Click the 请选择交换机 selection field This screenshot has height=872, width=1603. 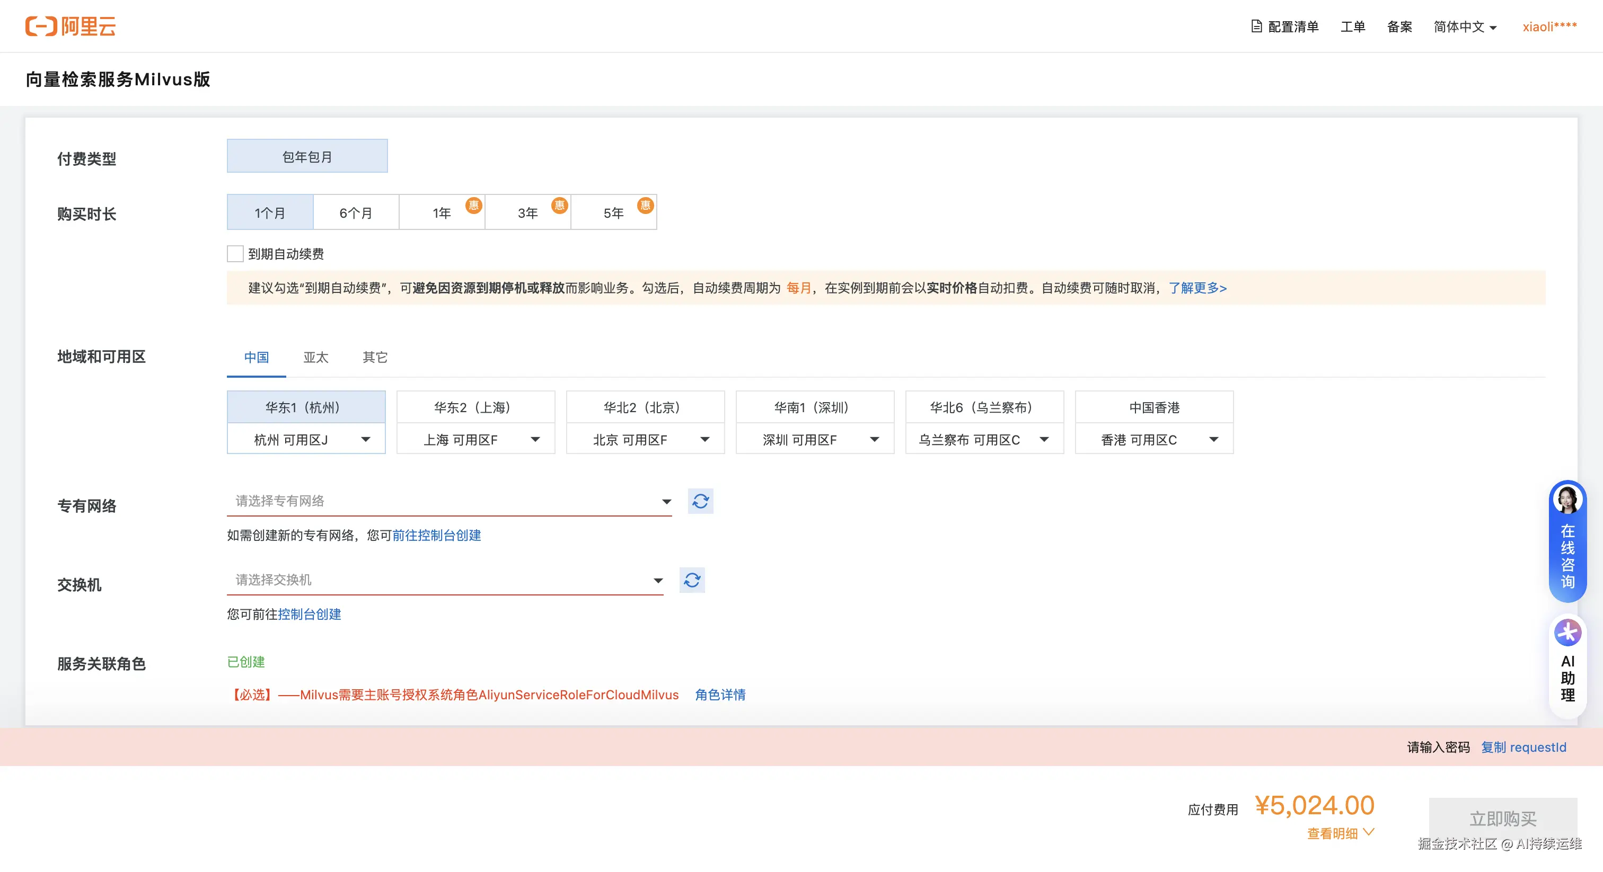tap(444, 580)
